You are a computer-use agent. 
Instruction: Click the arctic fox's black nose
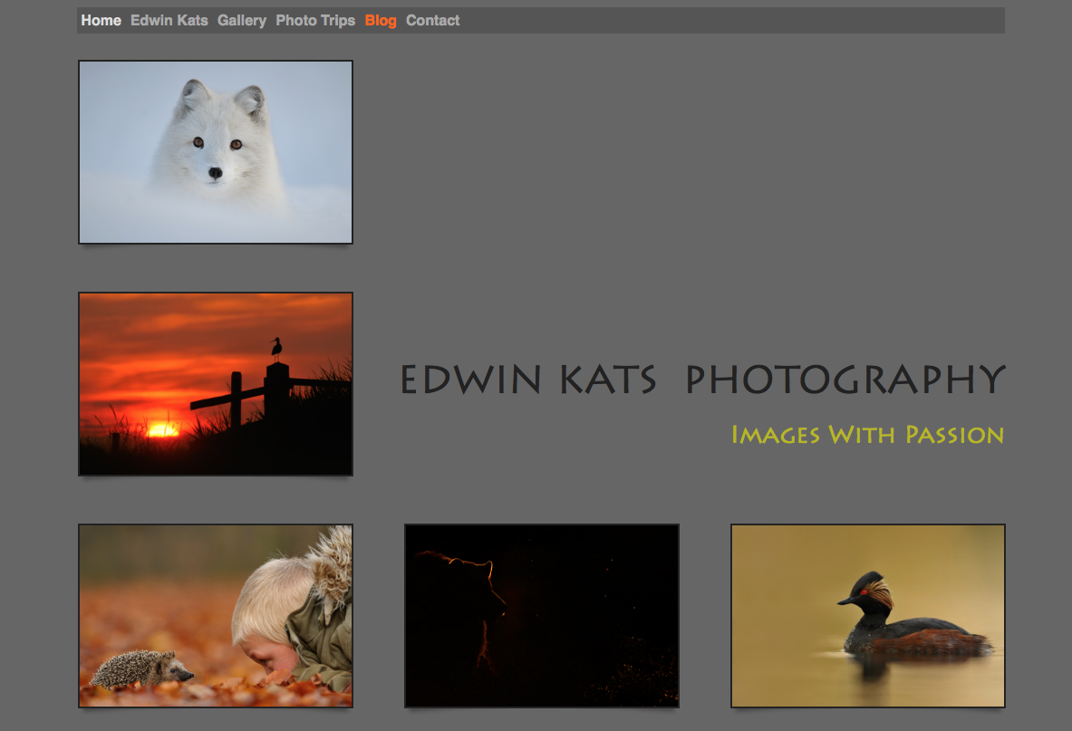[215, 172]
